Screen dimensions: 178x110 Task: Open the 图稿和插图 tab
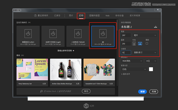coord(95,16)
